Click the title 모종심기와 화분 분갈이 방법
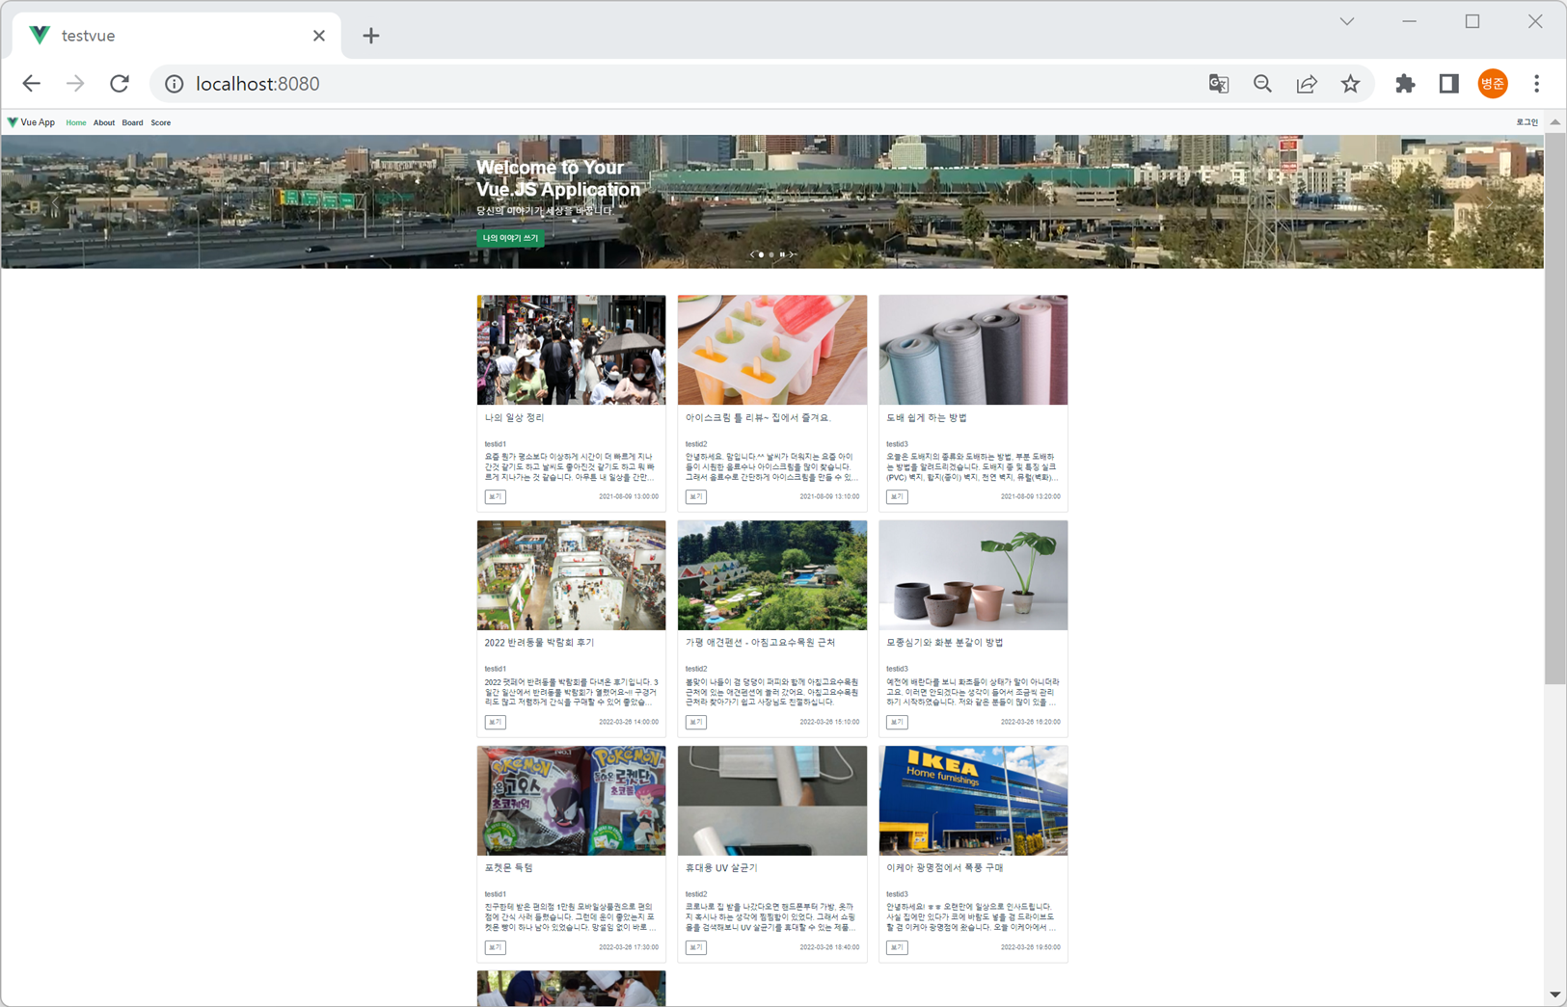 click(x=945, y=643)
